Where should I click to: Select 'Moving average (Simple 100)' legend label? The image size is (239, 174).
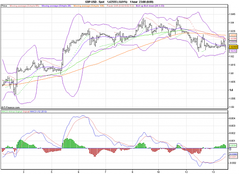point(89,6)
